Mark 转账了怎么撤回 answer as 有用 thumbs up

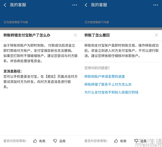click(x=120, y=141)
